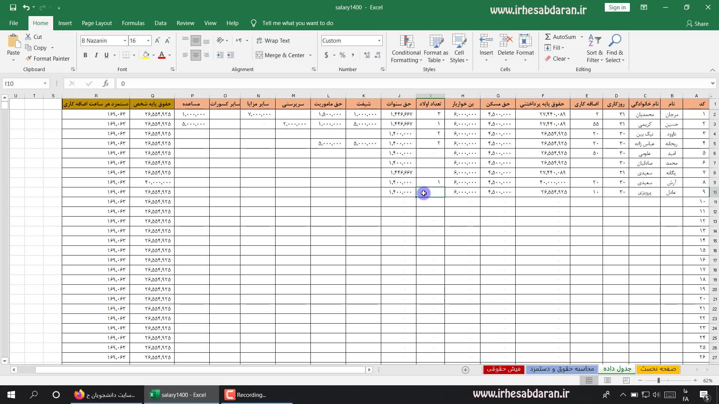This screenshot has height=404, width=719.
Task: Open the Formulas ribbon tab
Action: point(133,23)
